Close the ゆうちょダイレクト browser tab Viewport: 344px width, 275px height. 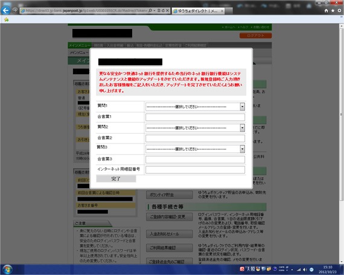pos(222,11)
